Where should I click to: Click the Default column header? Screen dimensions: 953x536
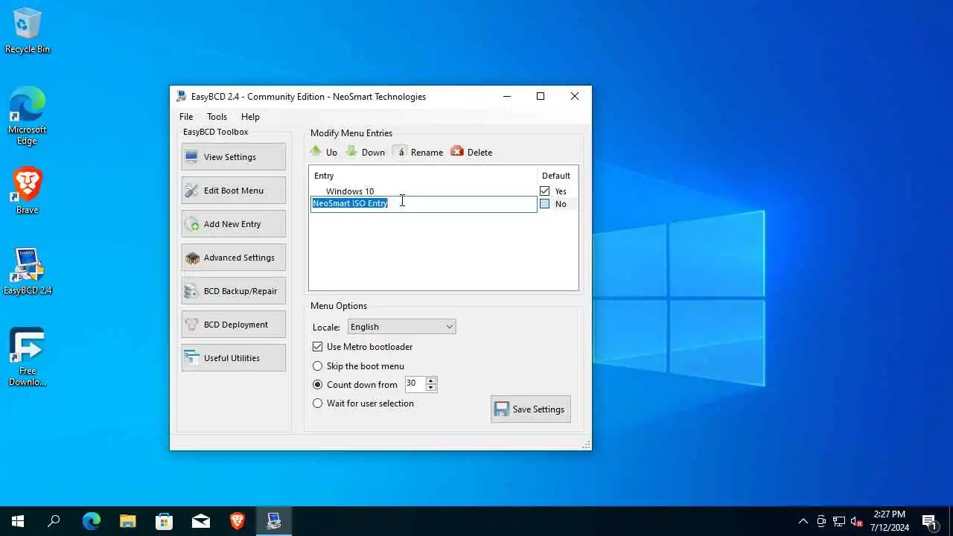point(557,176)
